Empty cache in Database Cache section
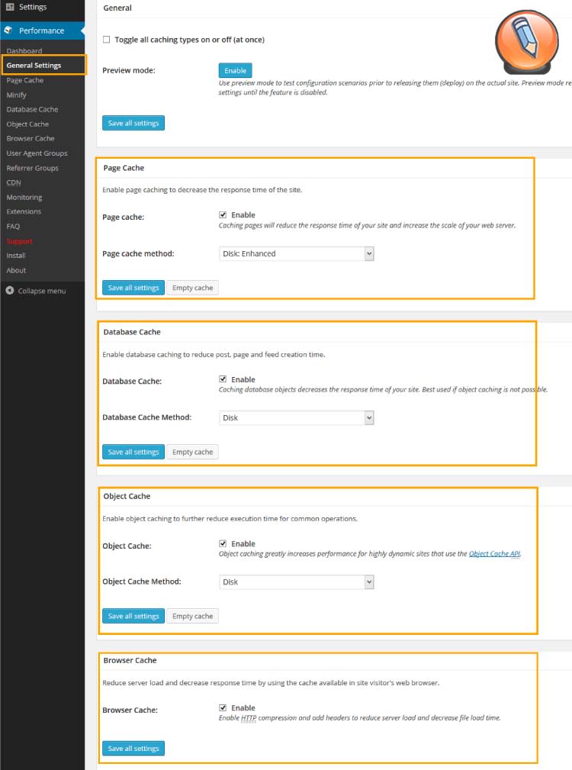Image resolution: width=572 pixels, height=770 pixels. pyautogui.click(x=192, y=451)
